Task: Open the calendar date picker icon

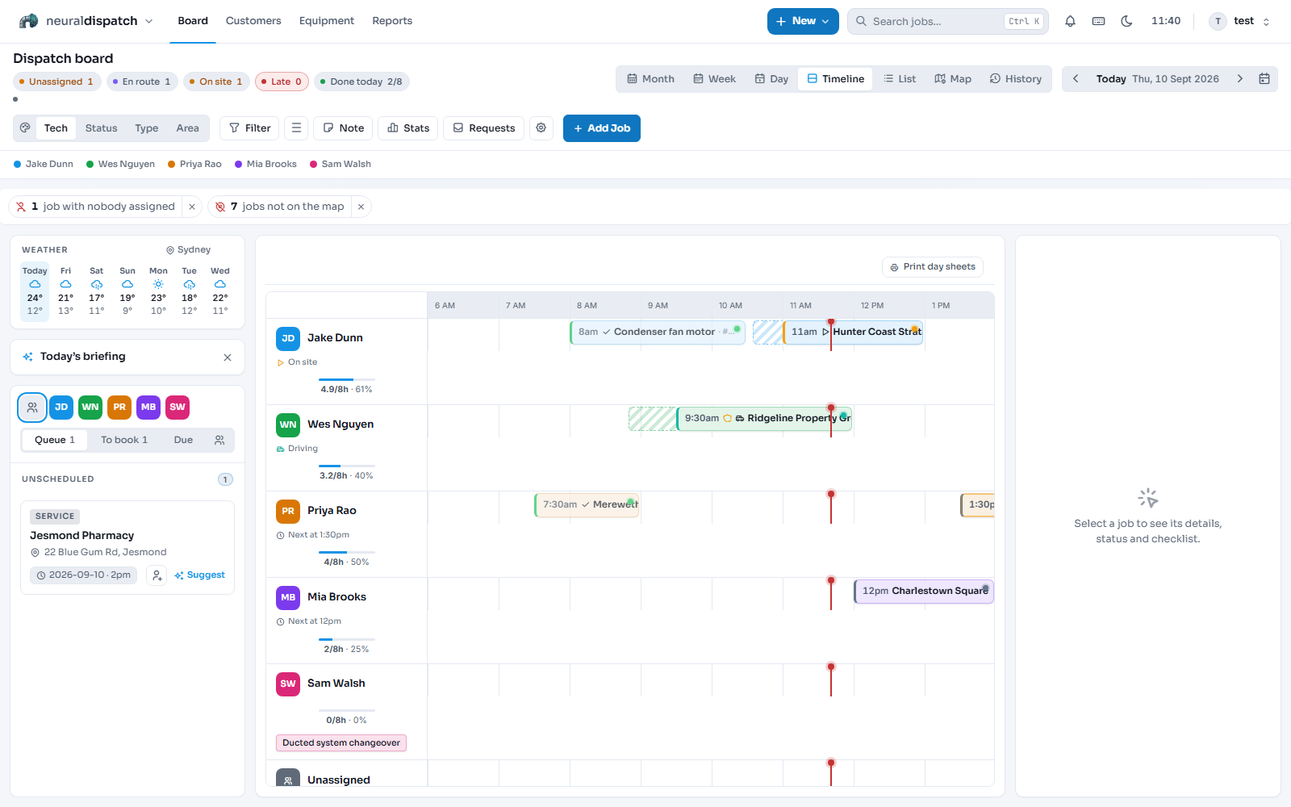Action: coord(1264,79)
